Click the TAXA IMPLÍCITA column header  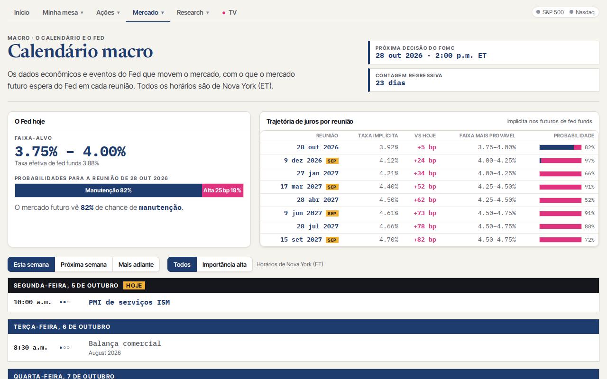coord(378,135)
